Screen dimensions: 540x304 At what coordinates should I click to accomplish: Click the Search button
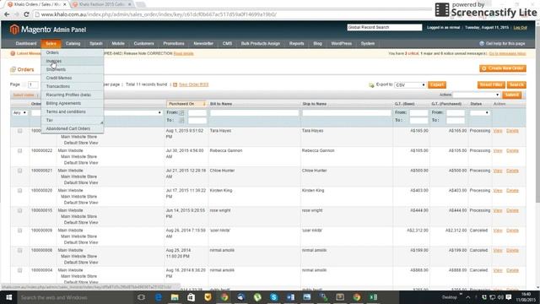[x=516, y=84]
